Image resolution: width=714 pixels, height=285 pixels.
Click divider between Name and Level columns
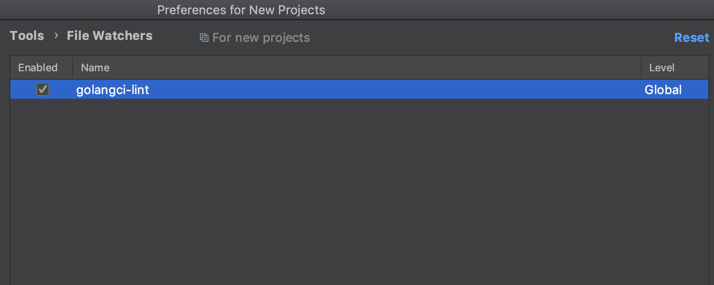pos(641,68)
